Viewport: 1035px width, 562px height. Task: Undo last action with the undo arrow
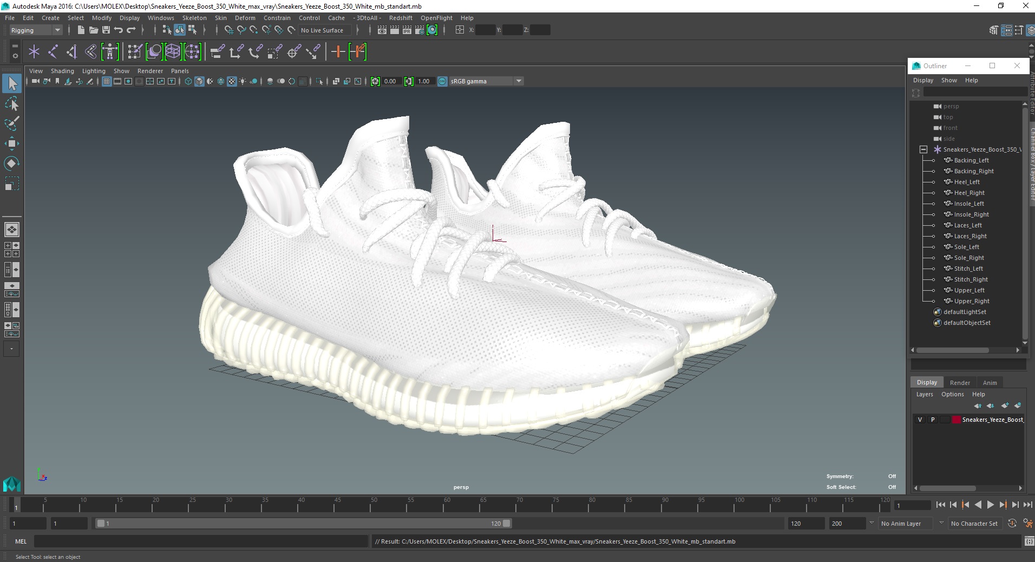click(119, 30)
